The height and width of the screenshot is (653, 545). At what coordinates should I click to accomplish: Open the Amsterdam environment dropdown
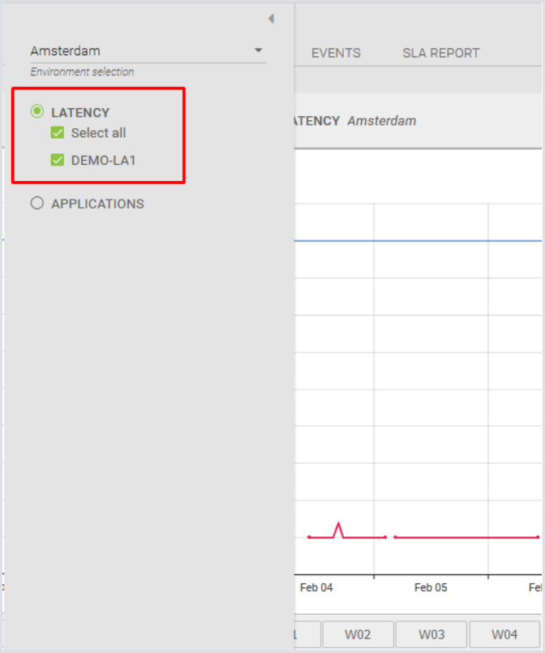138,51
